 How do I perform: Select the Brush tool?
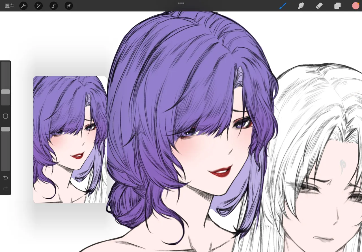[283, 6]
